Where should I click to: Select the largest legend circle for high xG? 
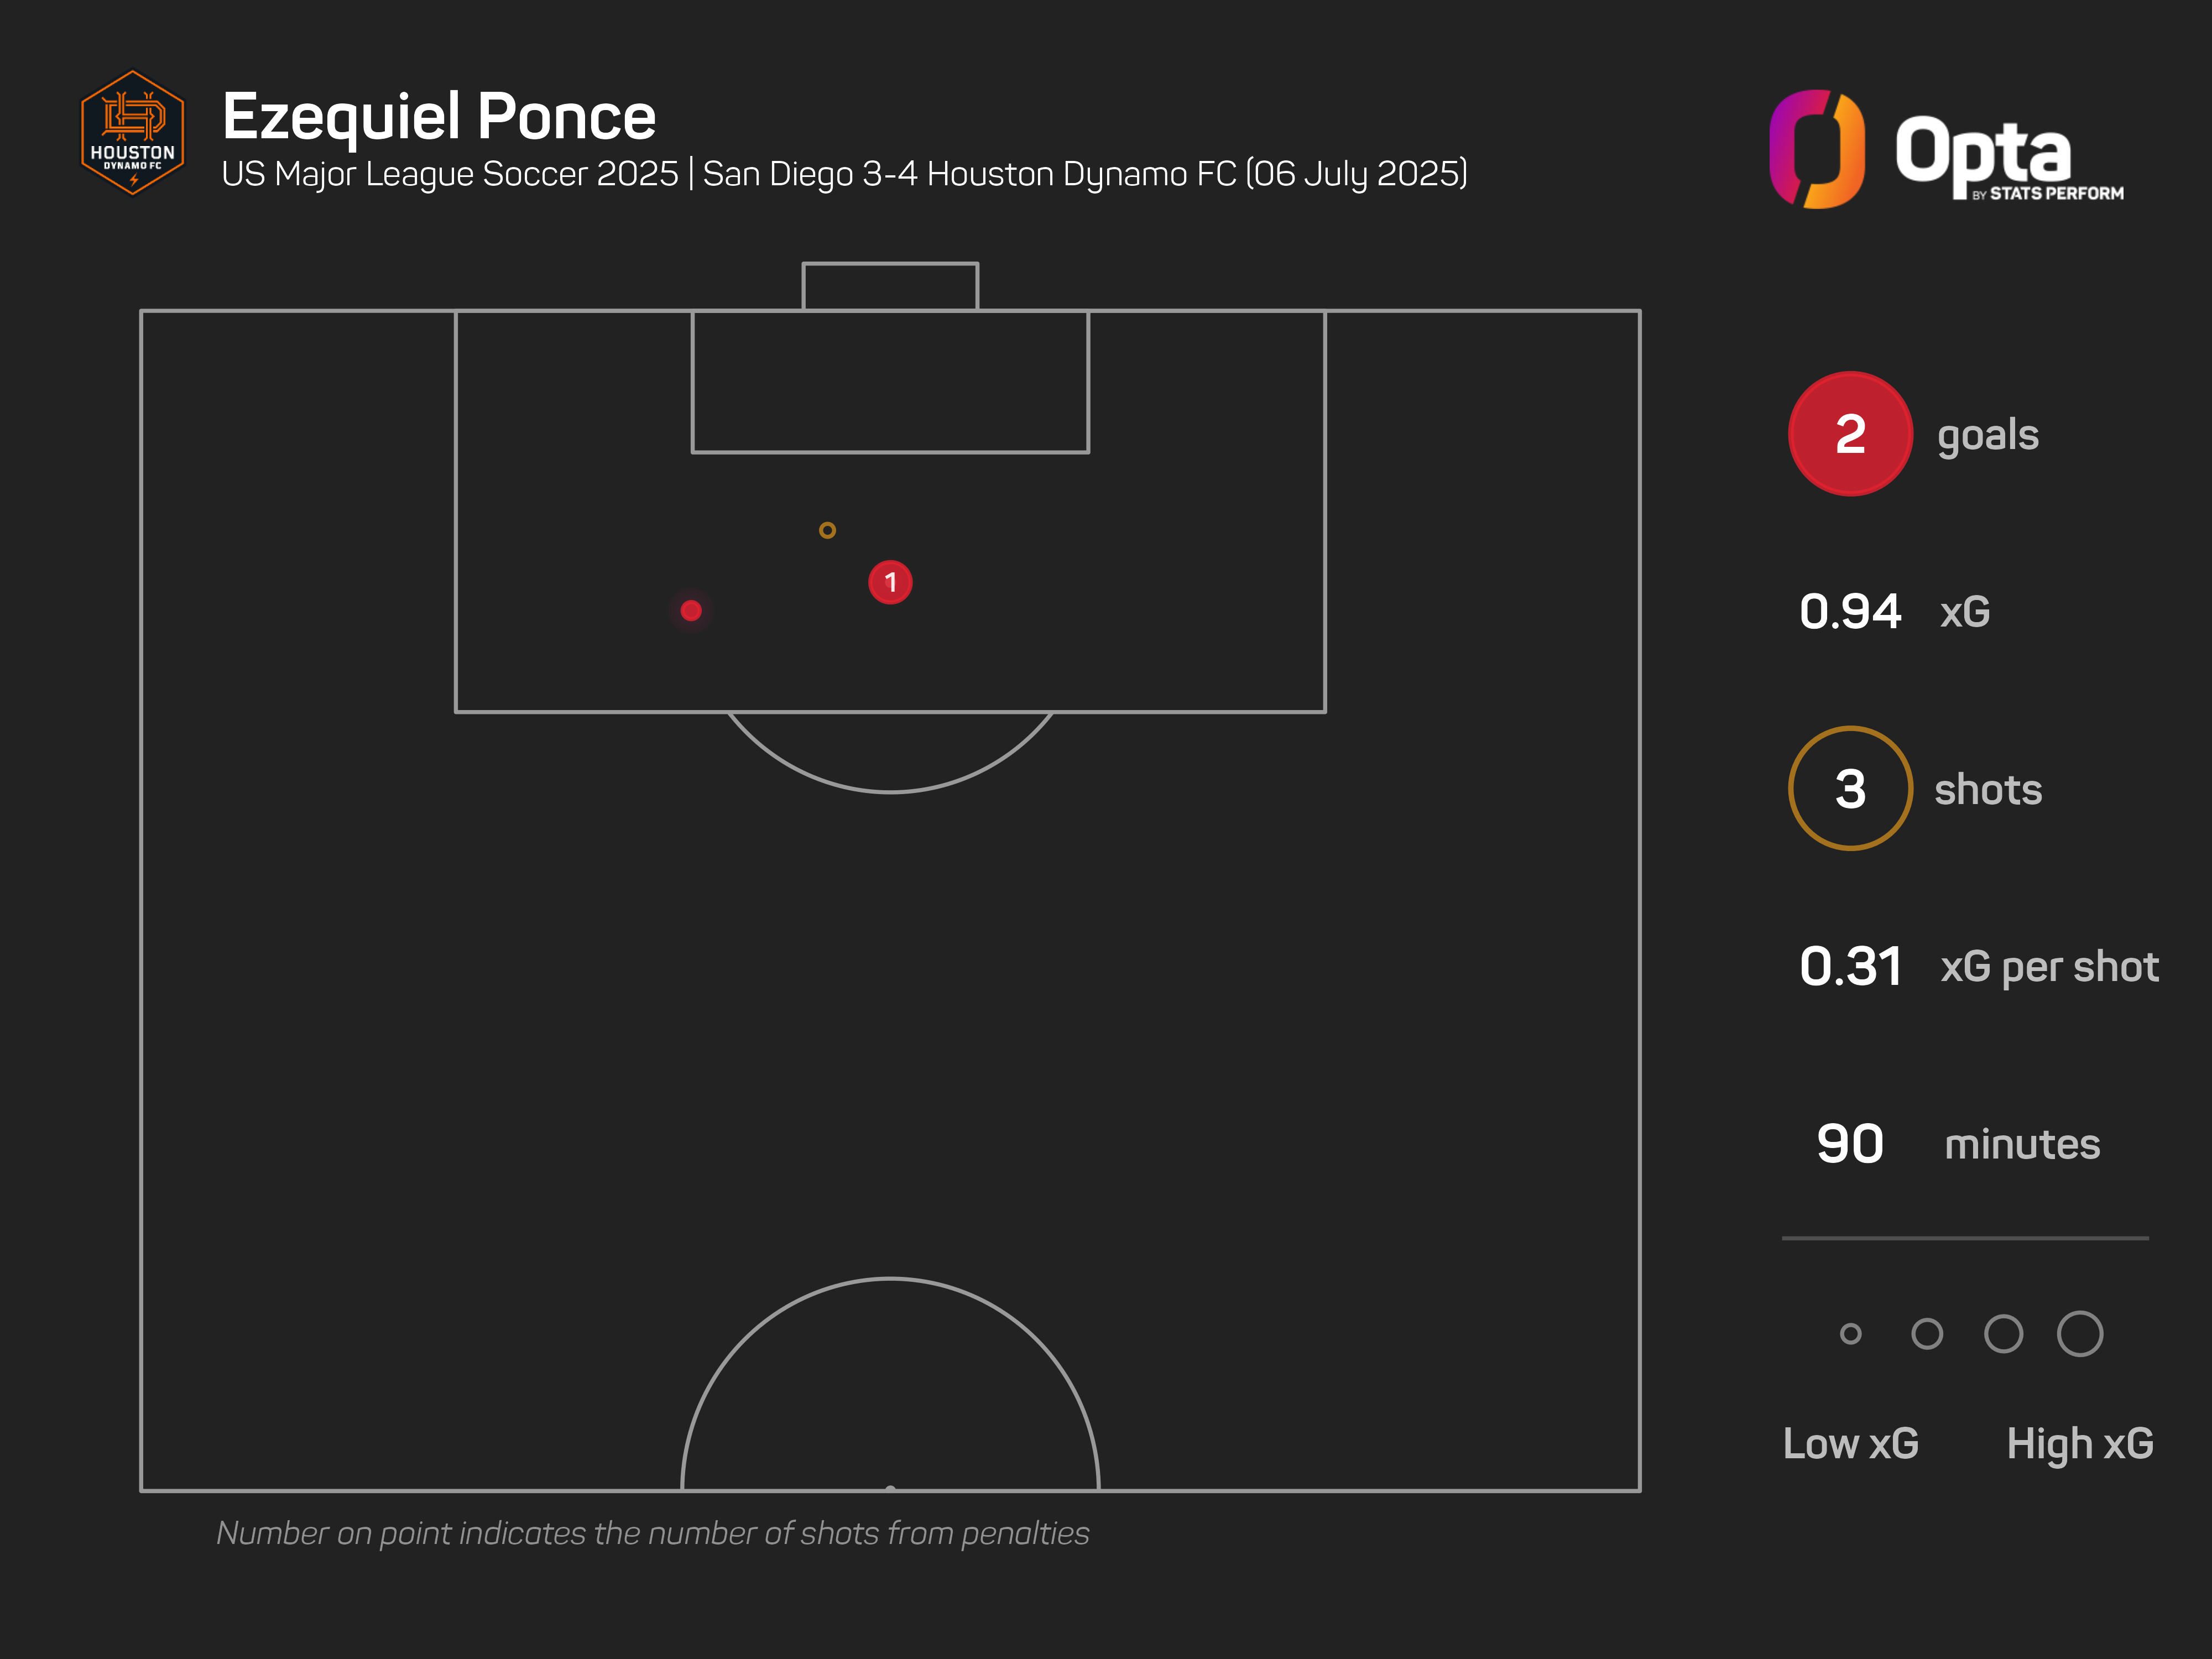2080,1333
